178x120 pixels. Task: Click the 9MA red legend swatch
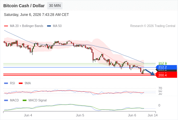click(21, 83)
